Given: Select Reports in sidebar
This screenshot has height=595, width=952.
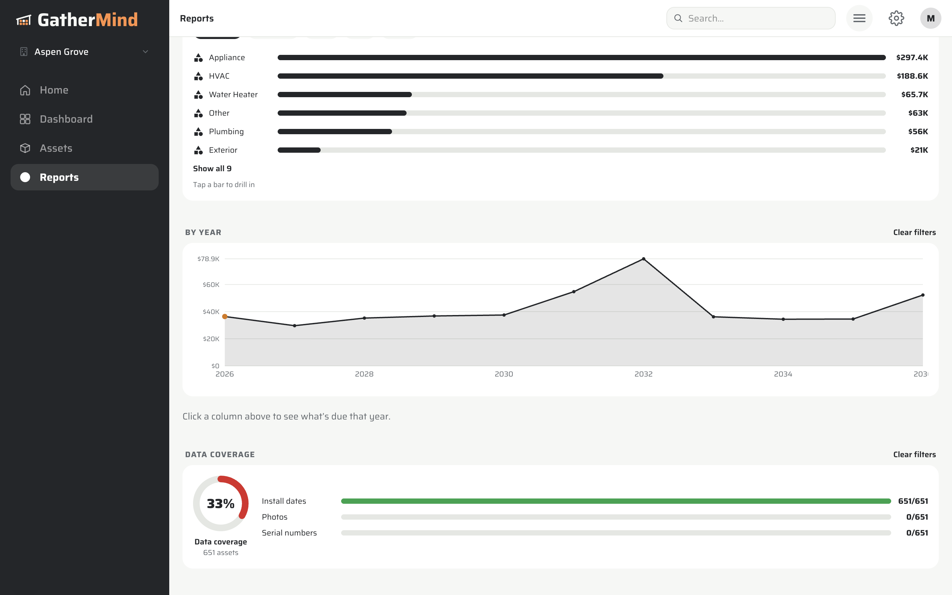Looking at the screenshot, I should tap(85, 178).
